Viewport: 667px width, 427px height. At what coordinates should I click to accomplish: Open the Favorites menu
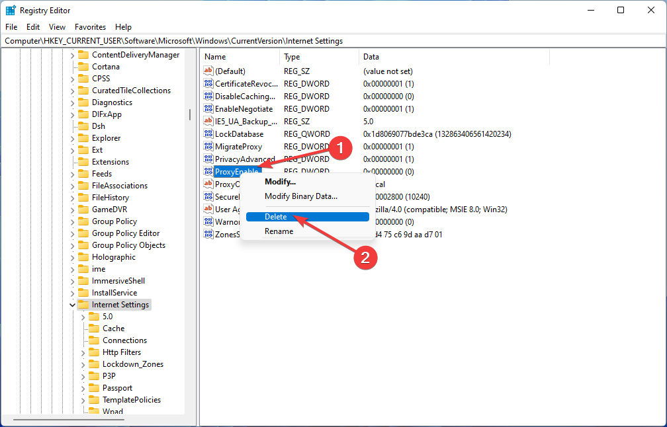point(90,27)
